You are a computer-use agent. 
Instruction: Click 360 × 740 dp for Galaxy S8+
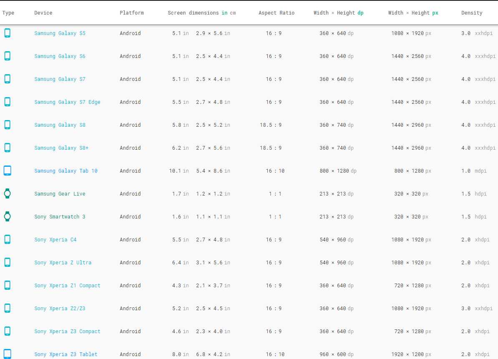pos(336,148)
